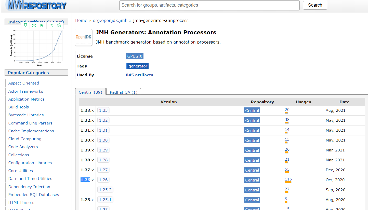Open version 1.30 link

[x=103, y=140]
